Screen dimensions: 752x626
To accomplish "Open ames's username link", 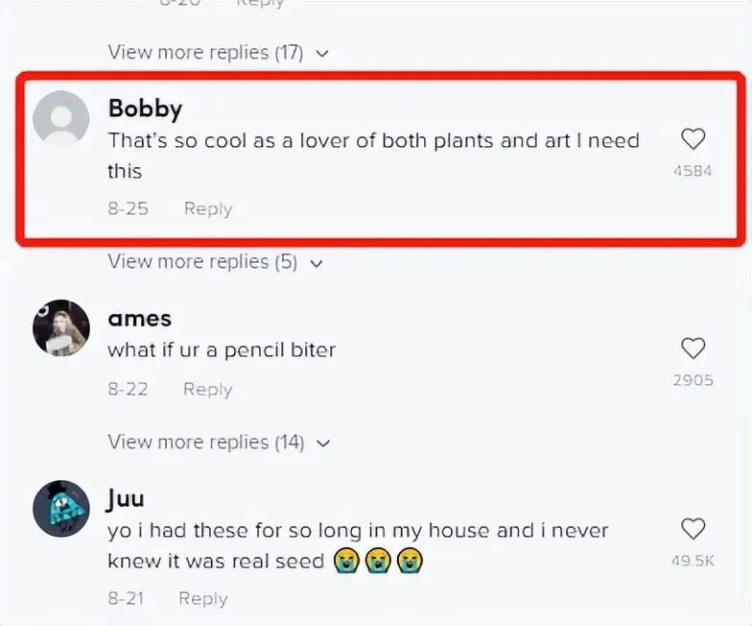I will [139, 319].
